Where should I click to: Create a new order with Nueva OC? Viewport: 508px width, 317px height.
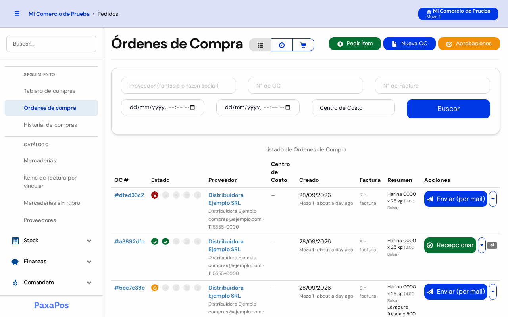coord(410,44)
